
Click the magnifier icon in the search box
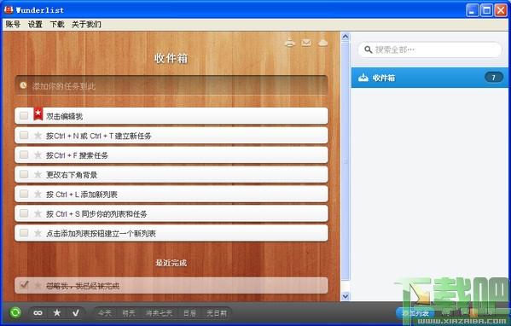[x=369, y=49]
